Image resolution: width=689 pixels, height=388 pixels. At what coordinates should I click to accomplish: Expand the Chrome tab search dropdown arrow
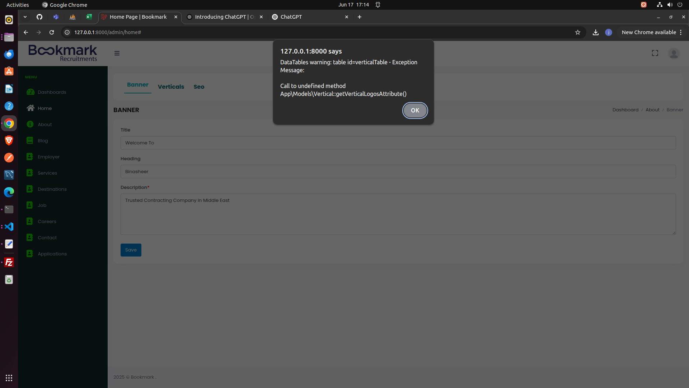25,17
